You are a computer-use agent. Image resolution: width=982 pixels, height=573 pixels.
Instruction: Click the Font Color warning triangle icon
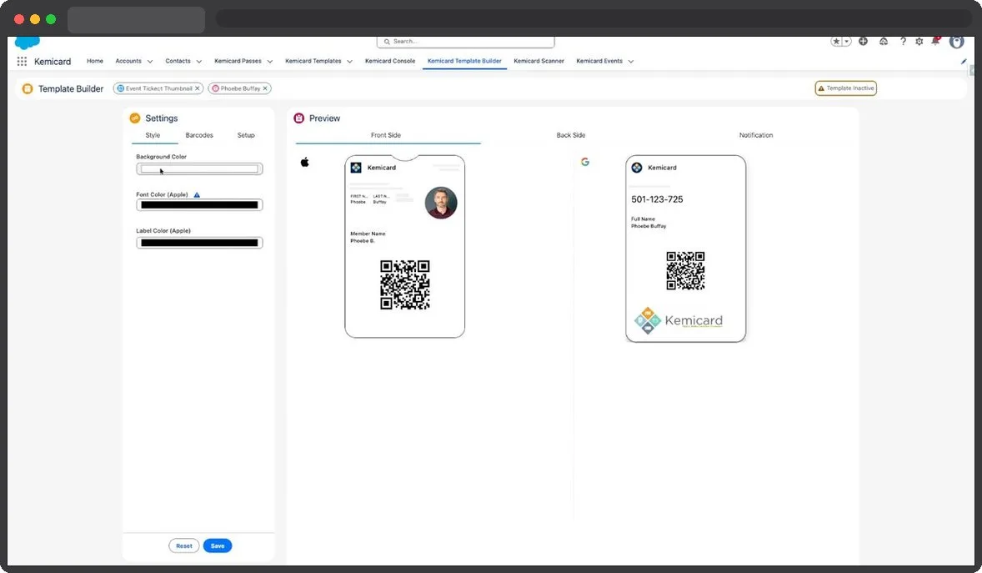pos(197,195)
